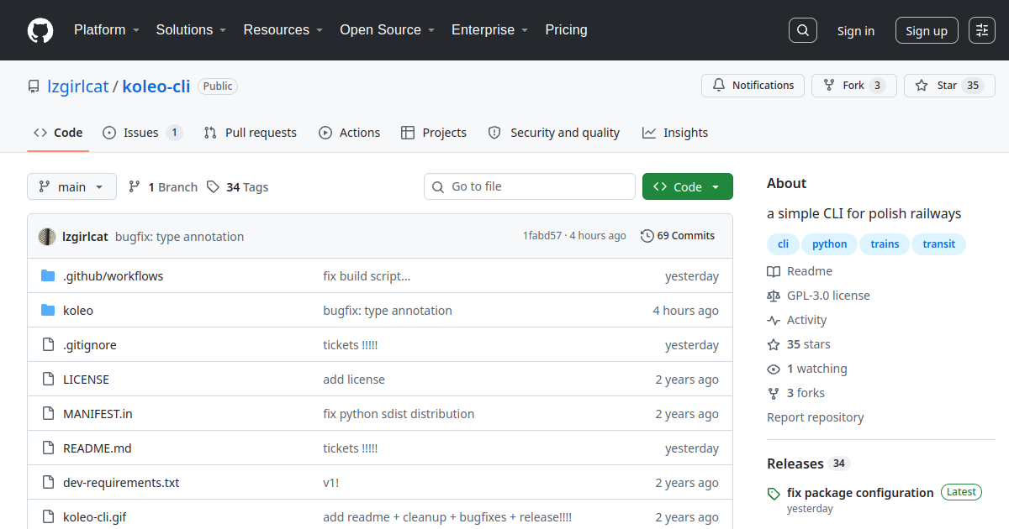Open the "fix python sdist distribution" commit message
This screenshot has width=1009, height=529.
tap(399, 414)
